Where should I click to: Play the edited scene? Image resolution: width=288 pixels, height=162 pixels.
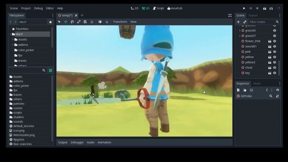[x=265, y=8]
